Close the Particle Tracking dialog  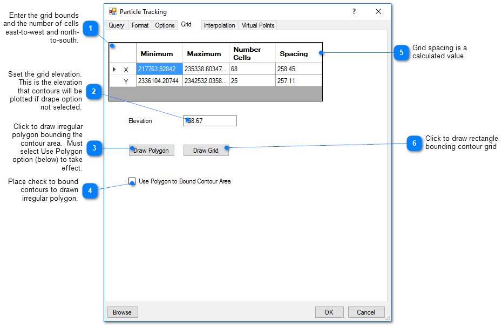(378, 11)
